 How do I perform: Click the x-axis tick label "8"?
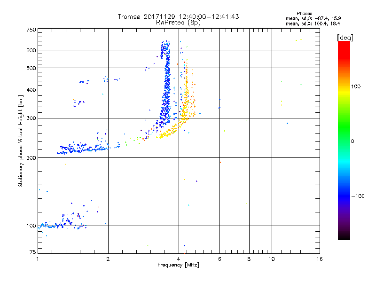pos(249,259)
